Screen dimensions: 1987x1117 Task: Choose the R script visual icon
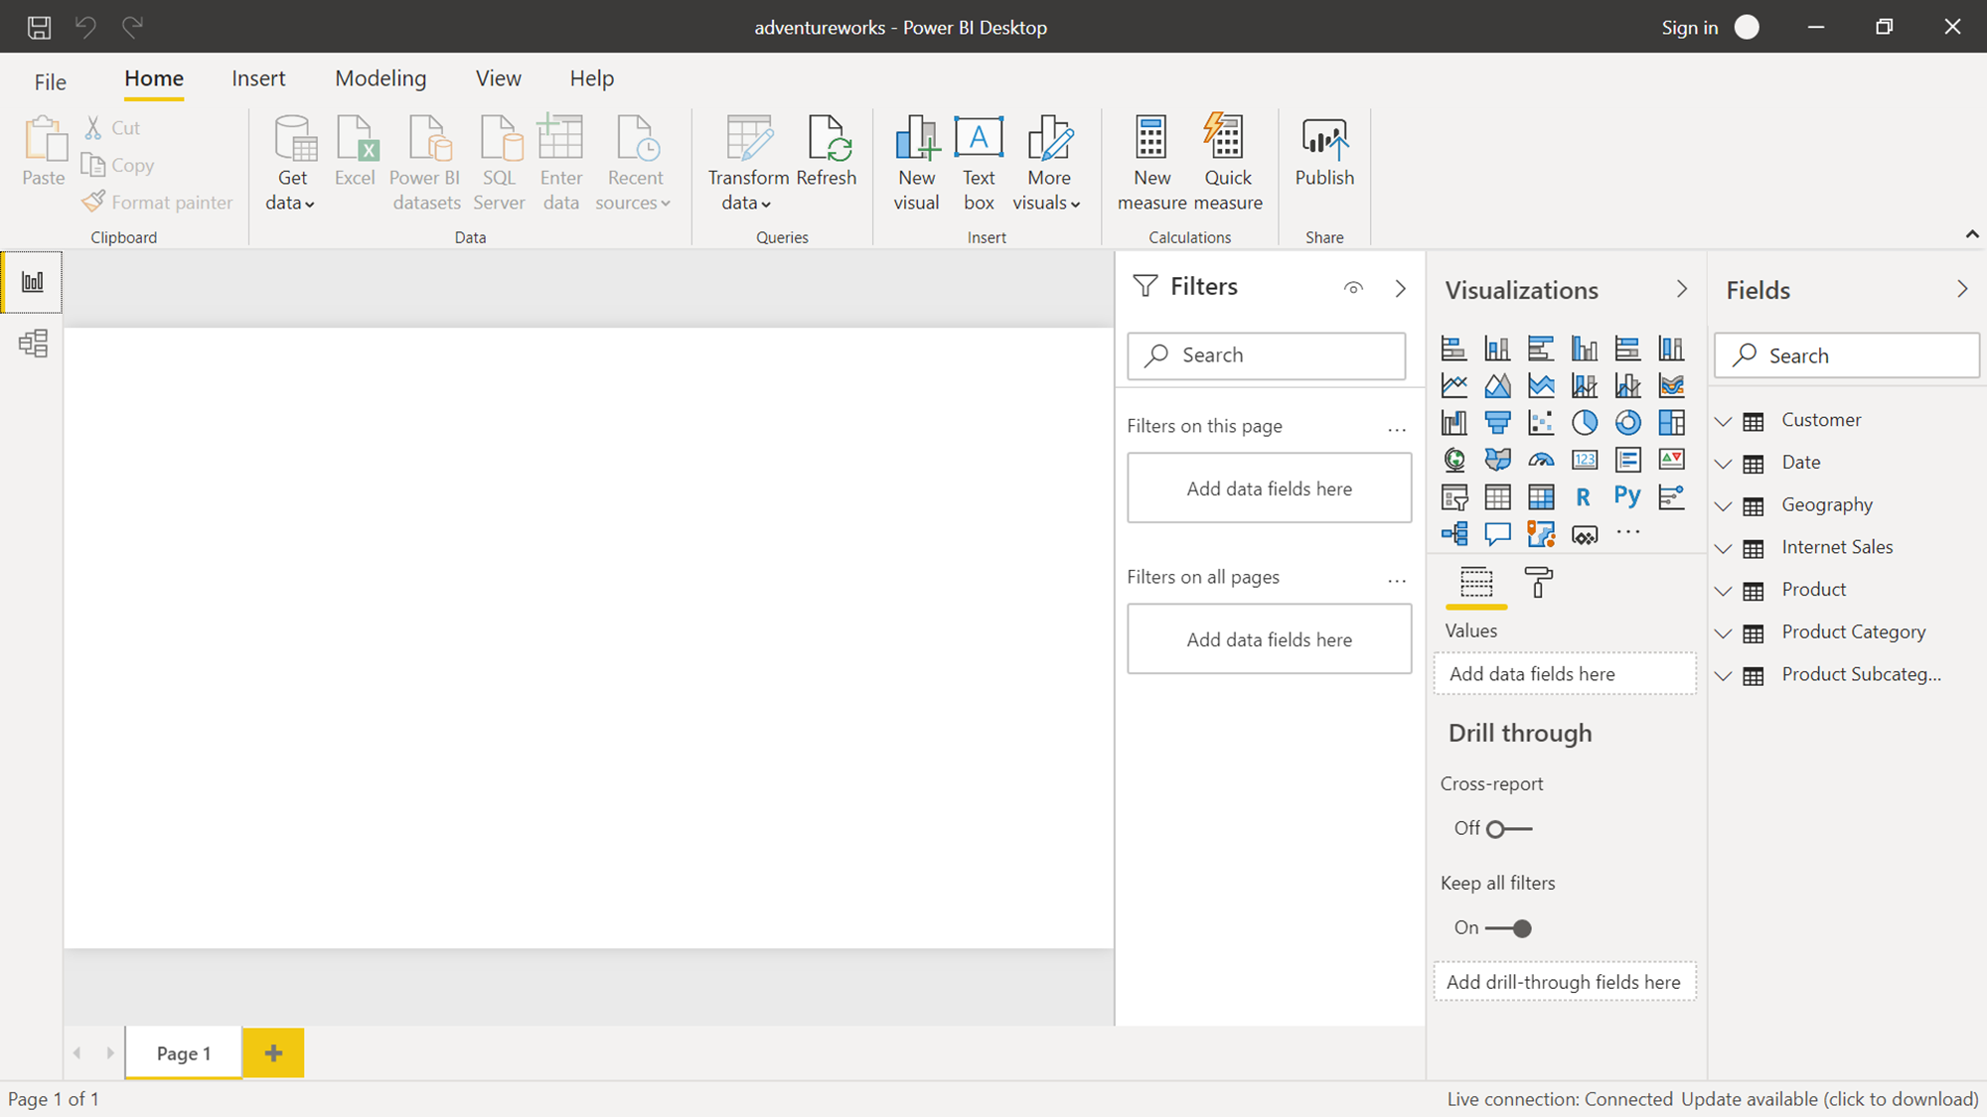(x=1584, y=496)
